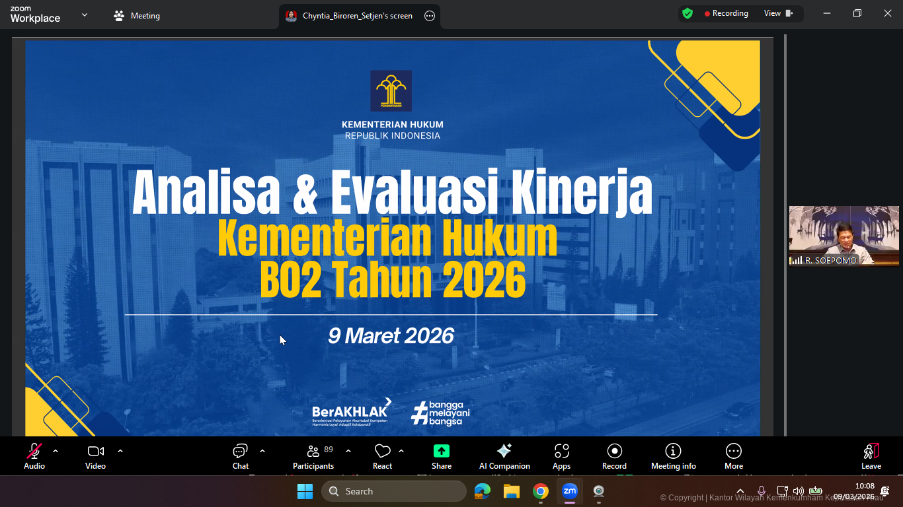
Task: Switch to the Meeting tab
Action: tap(137, 15)
